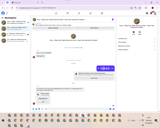The height and width of the screenshot is (128, 160).
Task: Expand the Chat members section
Action: click(x=137, y=42)
